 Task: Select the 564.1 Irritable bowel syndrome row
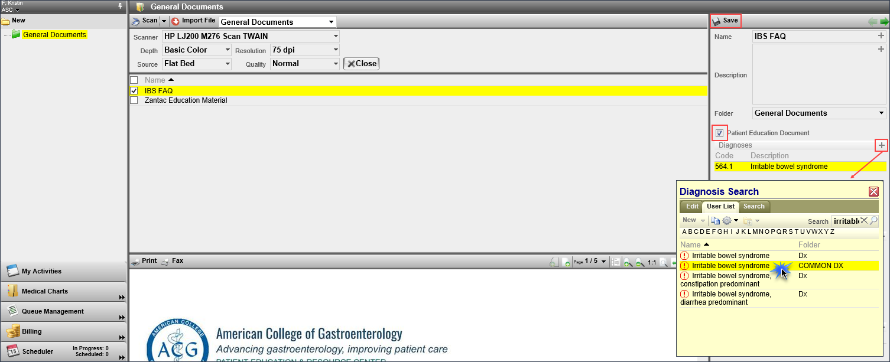coord(800,167)
